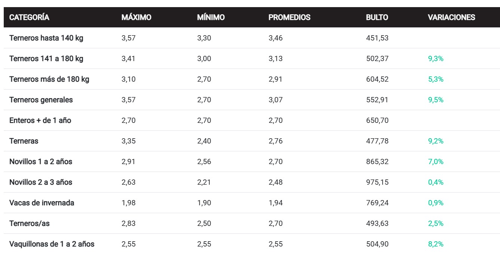The height and width of the screenshot is (257, 500).
Task: Click the MÍNIMO column header
Action: pos(211,18)
